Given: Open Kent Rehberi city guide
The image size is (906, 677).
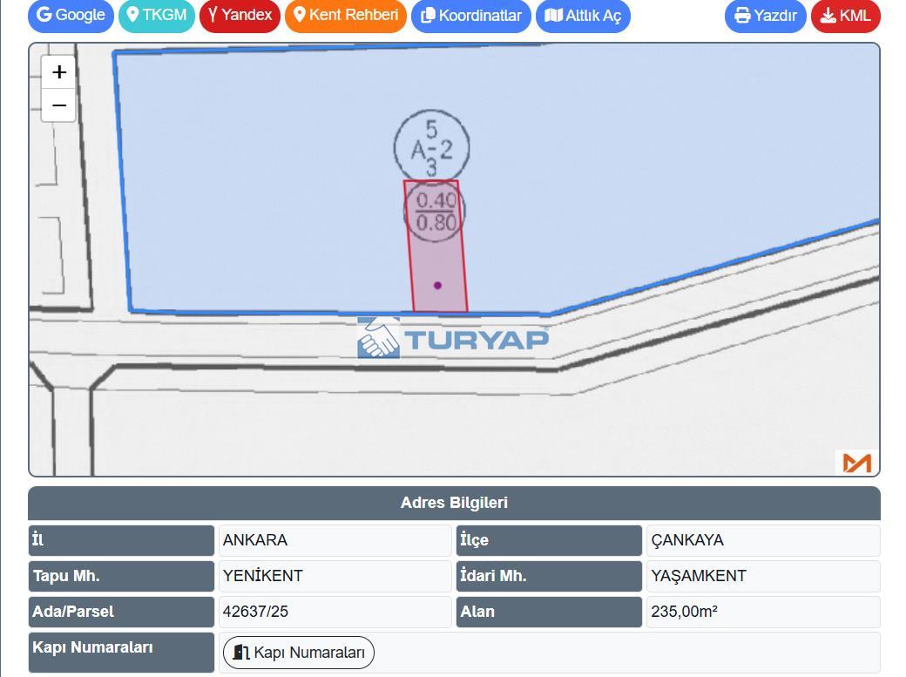Looking at the screenshot, I should pyautogui.click(x=346, y=16).
